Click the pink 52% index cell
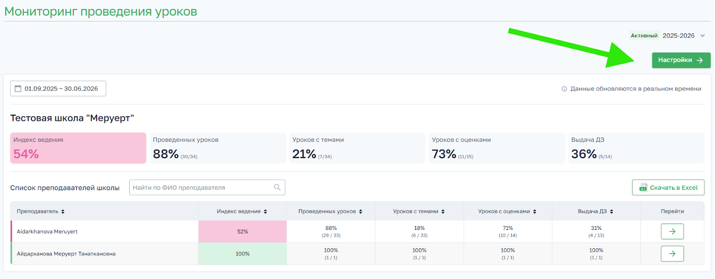 tap(242, 231)
